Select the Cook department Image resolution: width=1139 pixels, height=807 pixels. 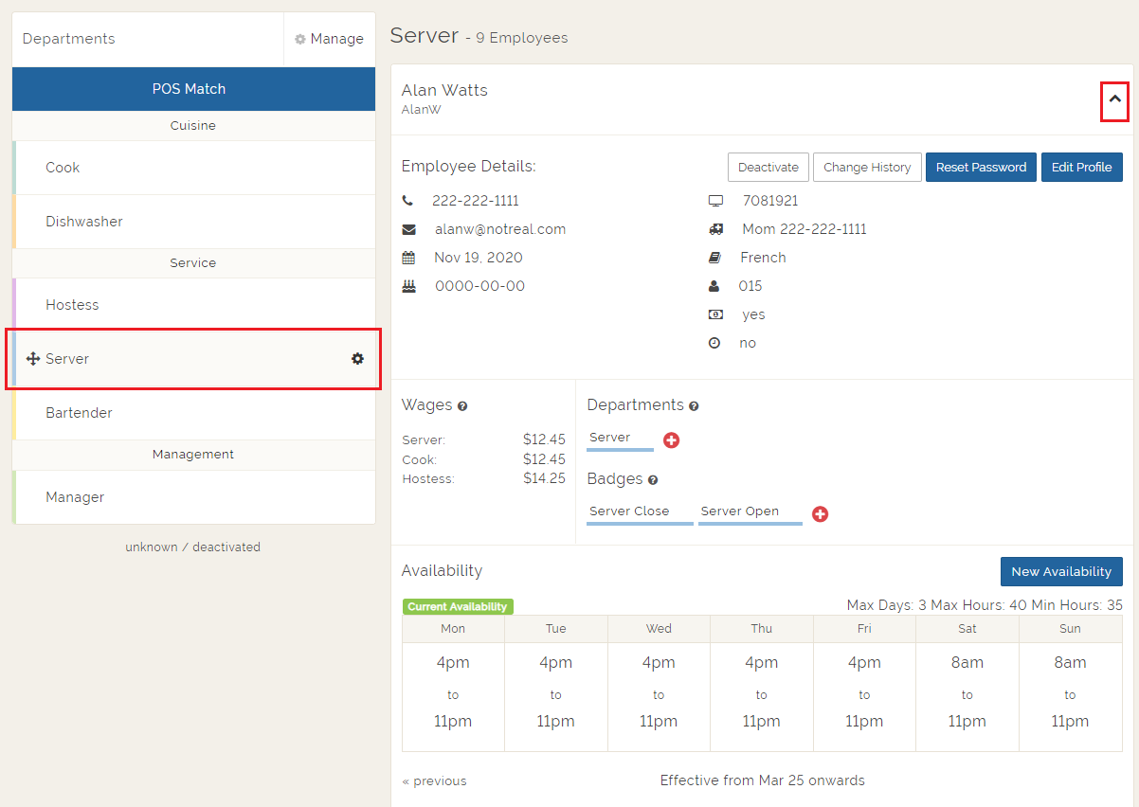pos(63,168)
